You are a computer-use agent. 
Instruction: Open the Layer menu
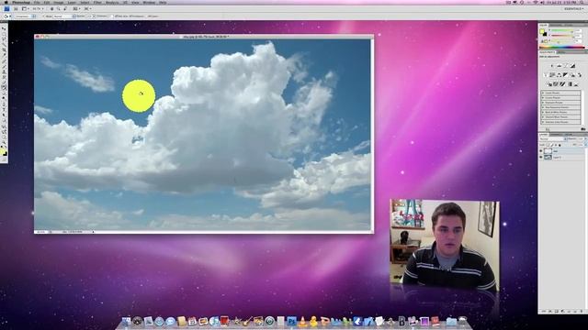72,2
